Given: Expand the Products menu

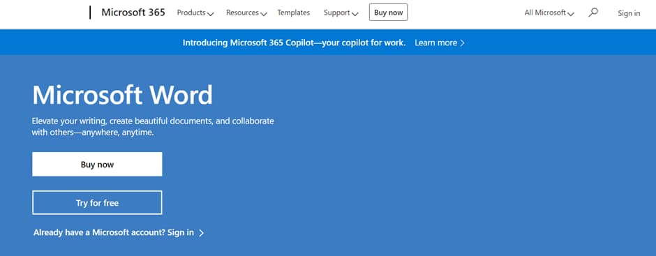Looking at the screenshot, I should 195,13.
